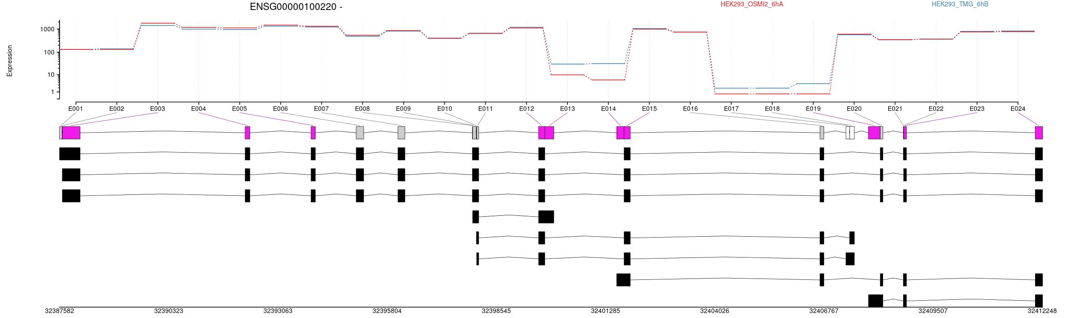Click the y-axis tick value 1000
This screenshot has width=1092, height=318.
(x=47, y=30)
